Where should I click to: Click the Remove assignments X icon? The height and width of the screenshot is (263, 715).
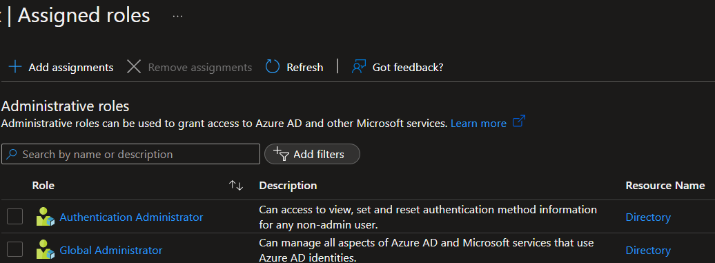(x=134, y=67)
